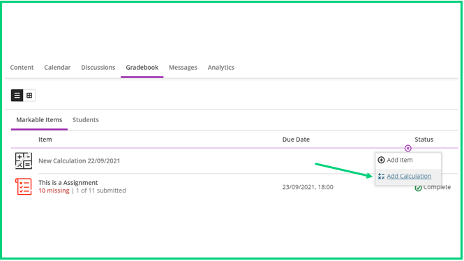Select the Markable Items tab
464x261 pixels.
point(39,120)
